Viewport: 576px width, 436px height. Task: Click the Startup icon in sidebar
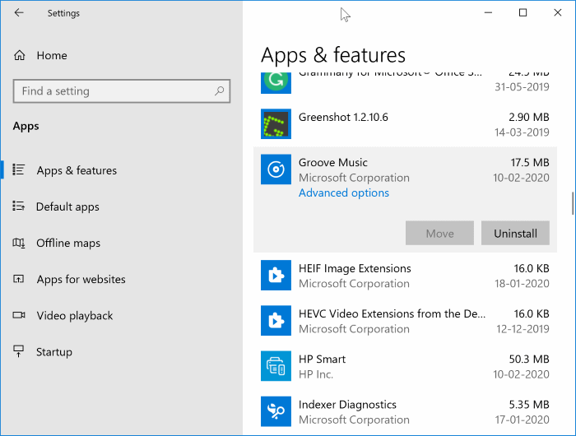pyautogui.click(x=18, y=351)
